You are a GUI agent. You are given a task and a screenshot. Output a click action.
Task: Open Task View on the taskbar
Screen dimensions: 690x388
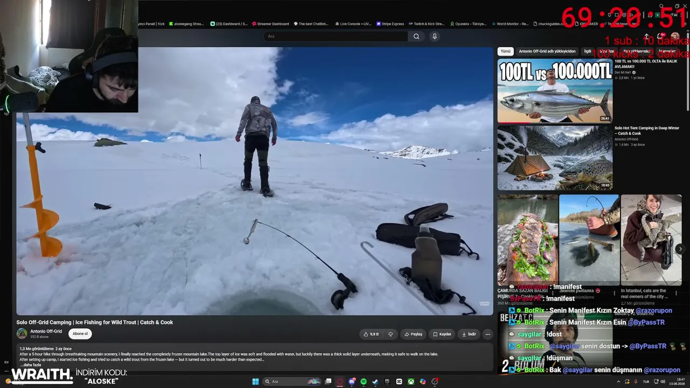point(328,382)
